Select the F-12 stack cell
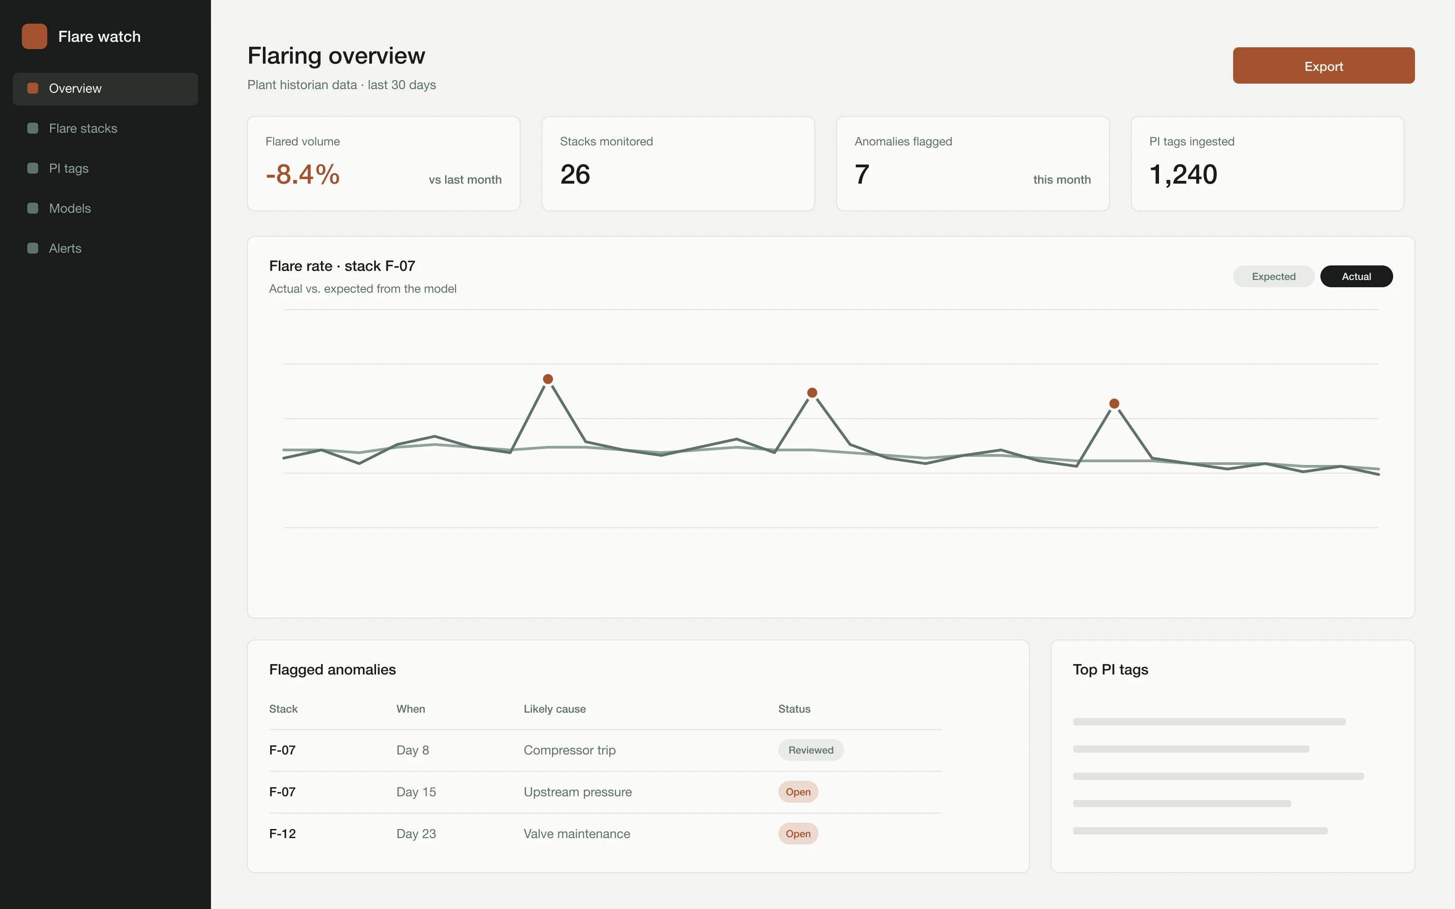Image resolution: width=1455 pixels, height=909 pixels. [282, 834]
